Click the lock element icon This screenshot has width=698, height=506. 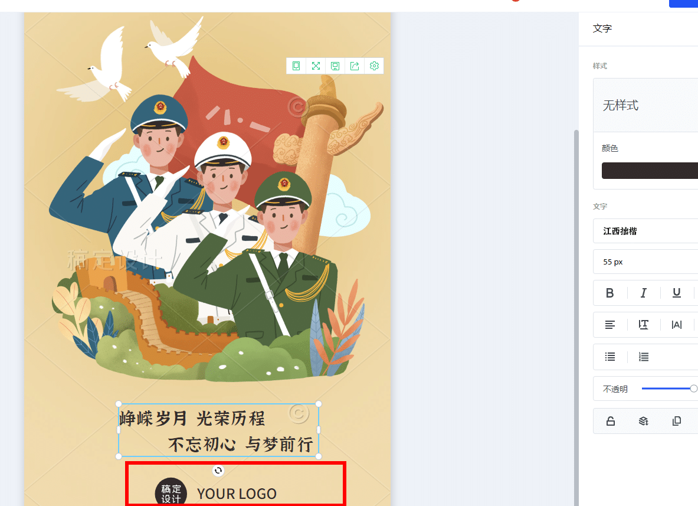point(611,421)
